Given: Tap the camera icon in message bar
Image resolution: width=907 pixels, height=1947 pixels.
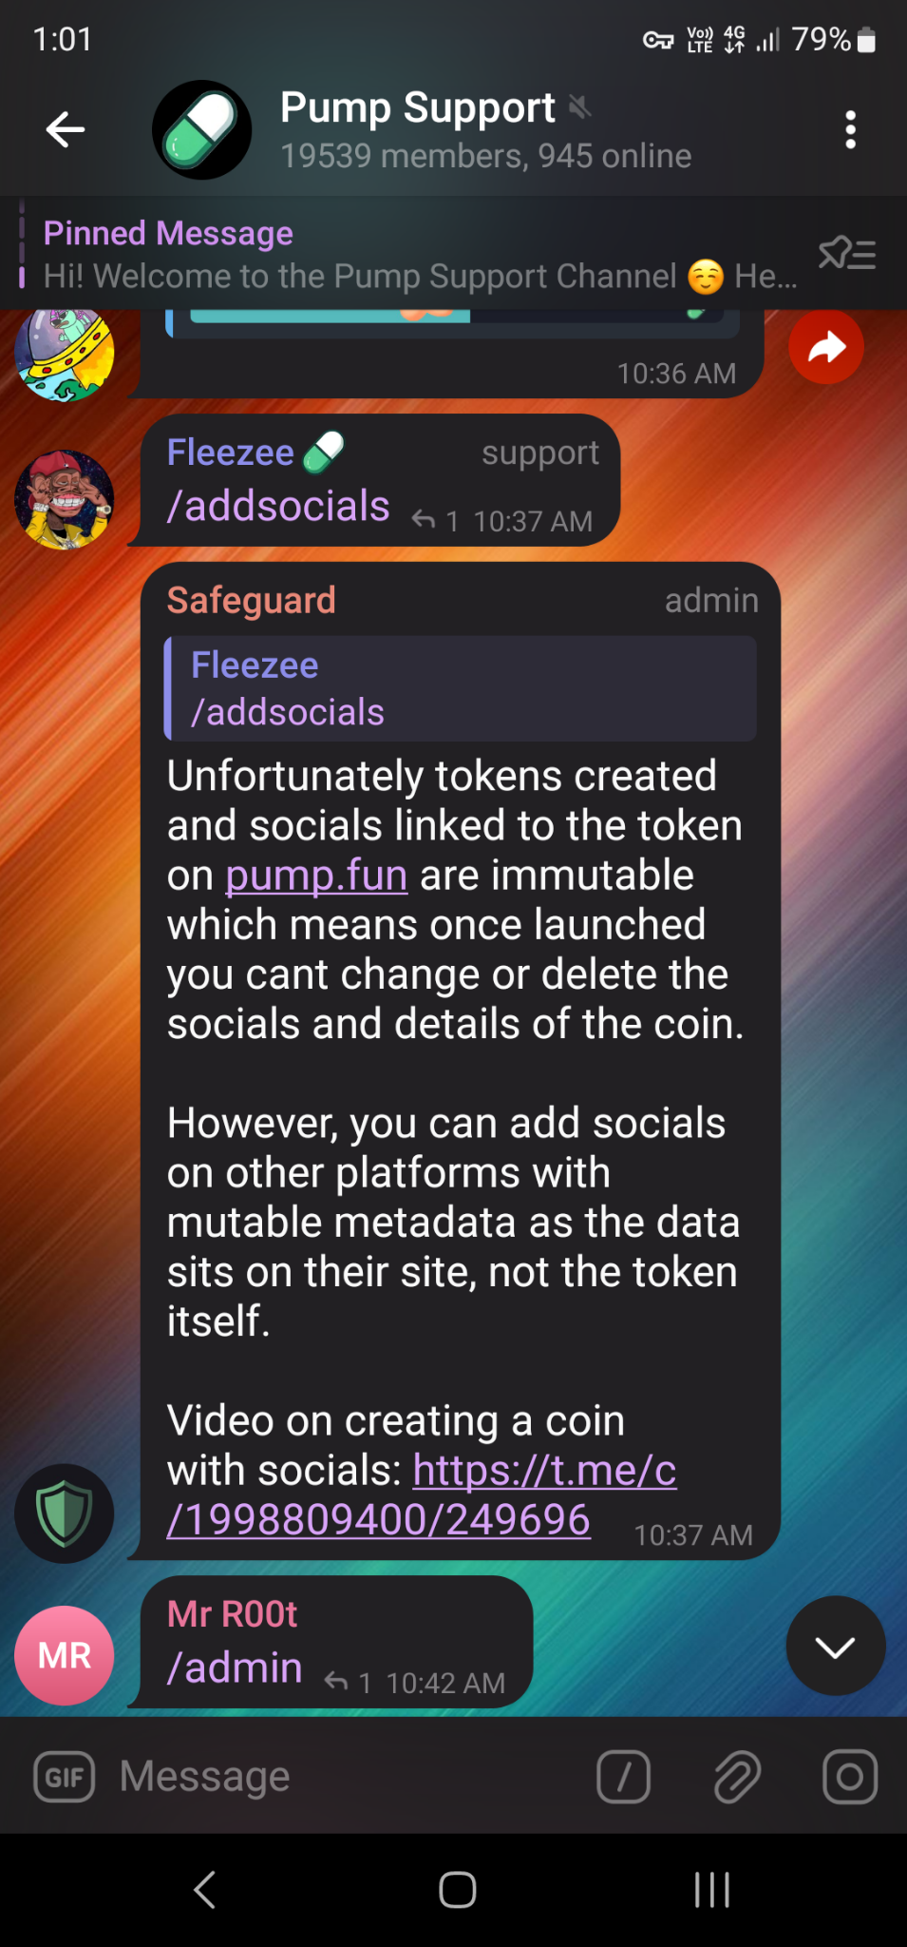Looking at the screenshot, I should (x=850, y=1777).
